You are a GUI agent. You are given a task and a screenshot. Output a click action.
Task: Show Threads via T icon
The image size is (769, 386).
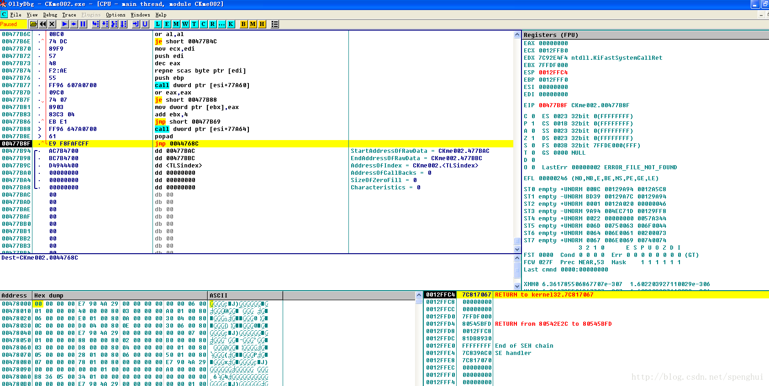[x=194, y=24]
